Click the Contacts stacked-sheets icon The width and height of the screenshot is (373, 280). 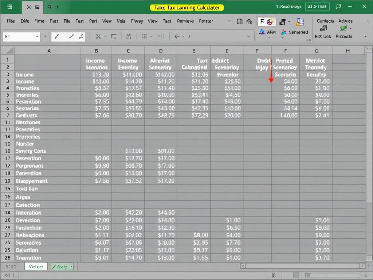(324, 29)
